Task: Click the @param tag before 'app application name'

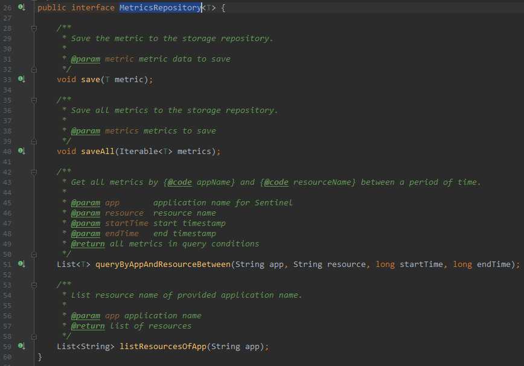Action: click(86, 316)
